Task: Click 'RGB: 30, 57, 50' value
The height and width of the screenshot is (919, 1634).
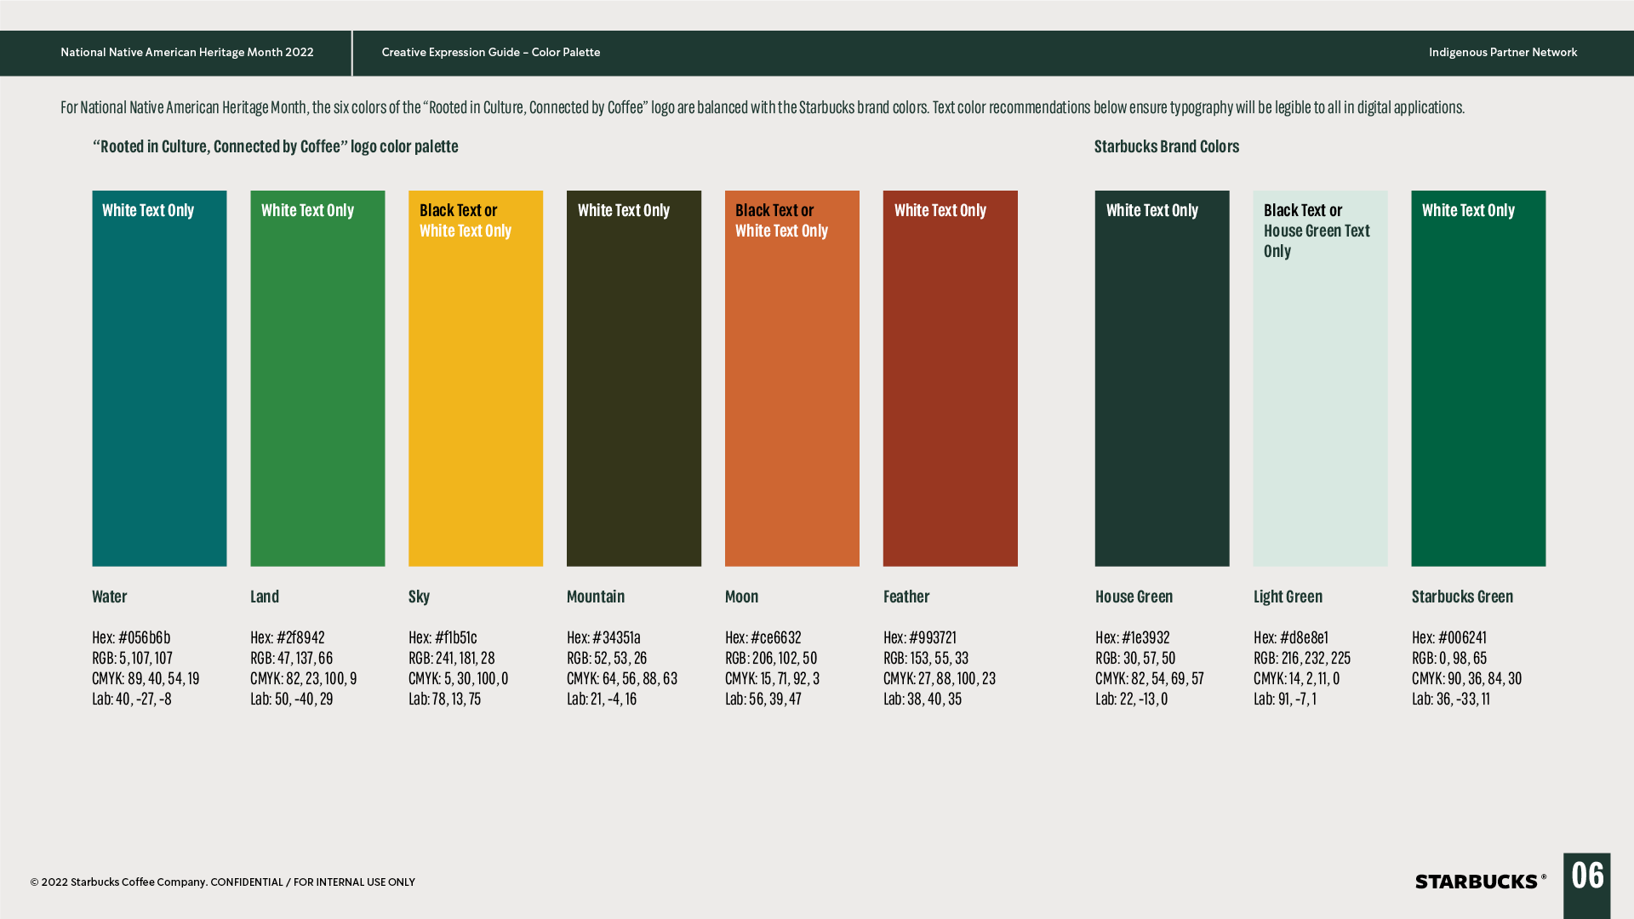Action: 1135,658
